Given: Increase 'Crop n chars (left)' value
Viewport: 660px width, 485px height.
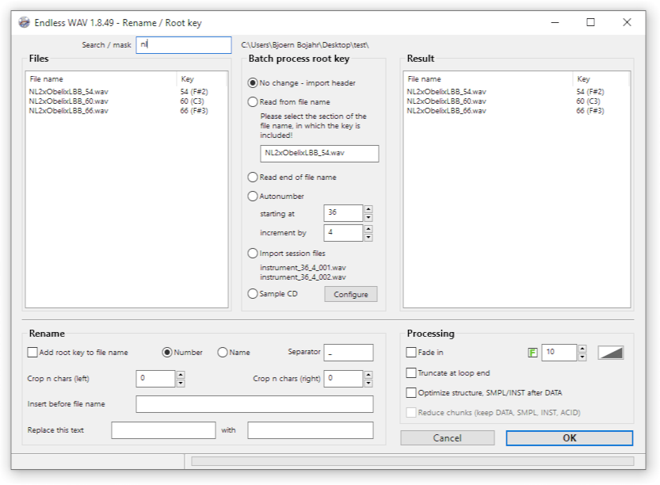Looking at the screenshot, I should tap(181, 374).
